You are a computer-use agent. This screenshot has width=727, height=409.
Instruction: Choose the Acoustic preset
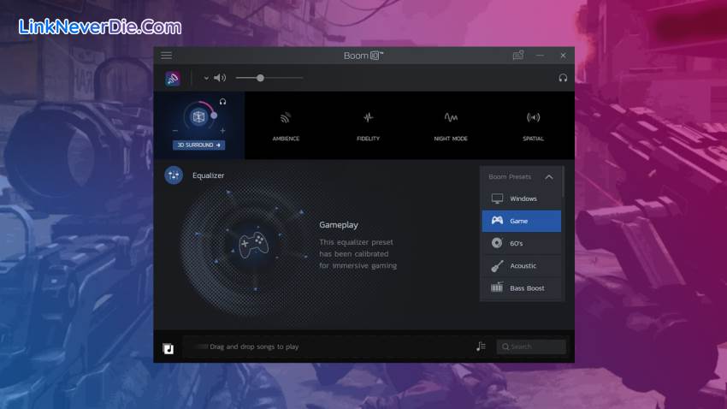[522, 266]
